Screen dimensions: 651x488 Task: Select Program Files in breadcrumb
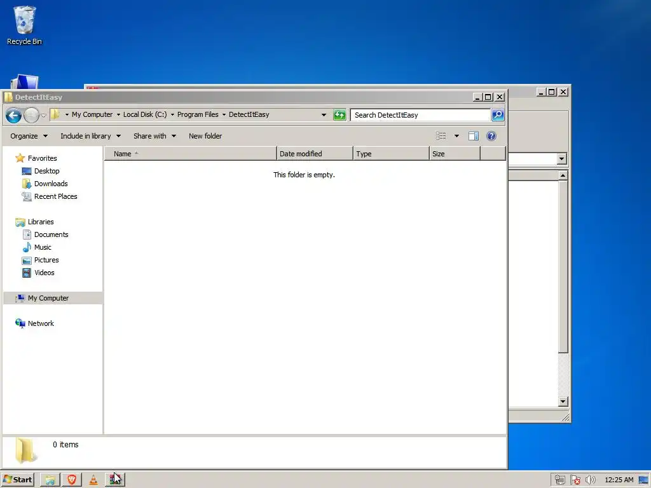[198, 114]
